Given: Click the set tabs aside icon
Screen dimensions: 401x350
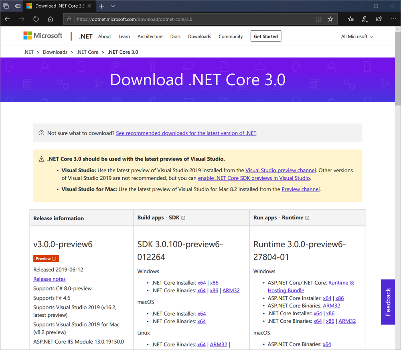Looking at the screenshot, I should point(17,6).
